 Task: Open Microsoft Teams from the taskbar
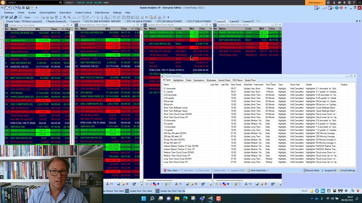[202, 198]
